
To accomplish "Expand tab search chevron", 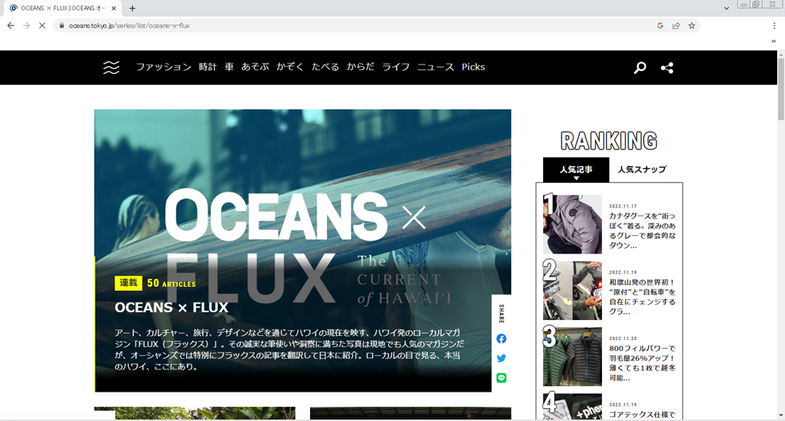I will click(x=726, y=8).
